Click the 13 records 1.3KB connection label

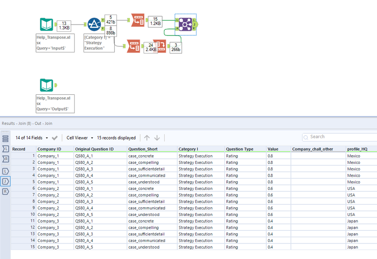pos(64,26)
